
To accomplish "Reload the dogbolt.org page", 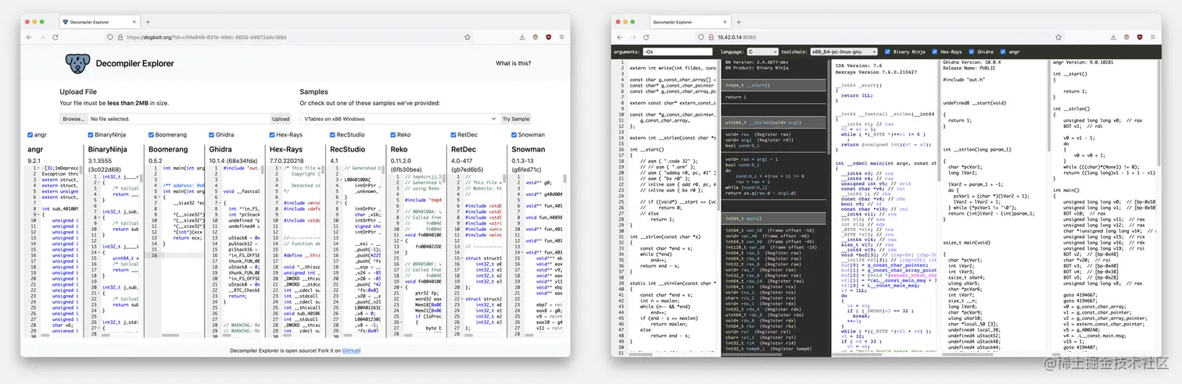I will (x=56, y=37).
